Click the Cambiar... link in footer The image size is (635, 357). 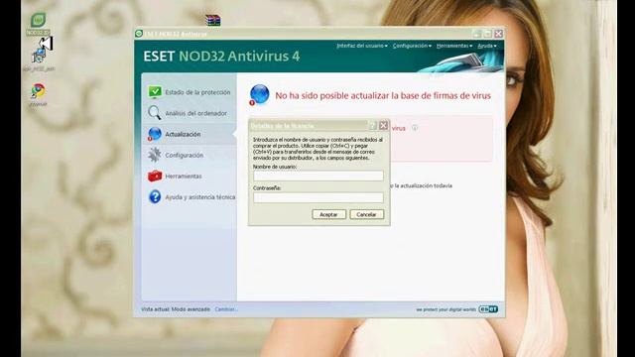pos(226,309)
